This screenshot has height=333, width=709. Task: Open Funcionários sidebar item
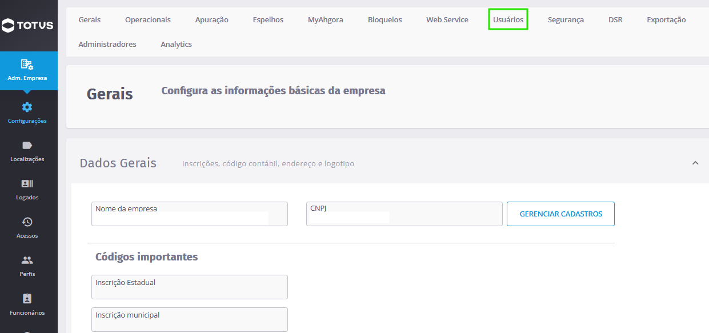tap(27, 304)
